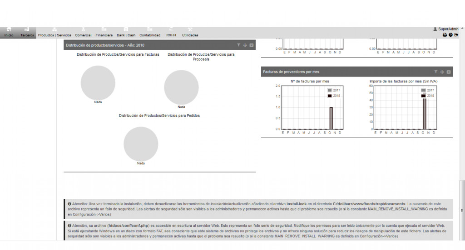Click '(htdocs/conf/conf.php)' text in warning
The image size is (465, 250).
[x=128, y=226]
